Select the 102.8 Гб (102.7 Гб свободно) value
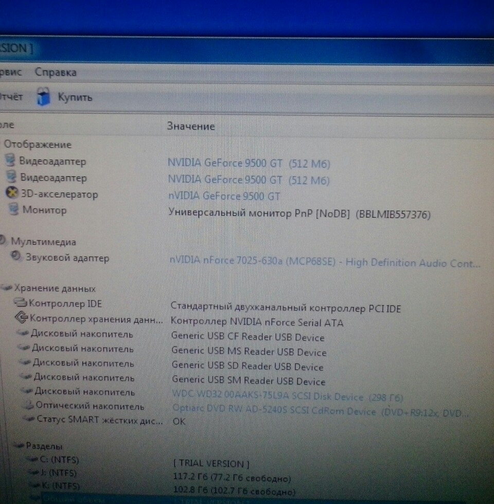The image size is (494, 504). [x=234, y=491]
